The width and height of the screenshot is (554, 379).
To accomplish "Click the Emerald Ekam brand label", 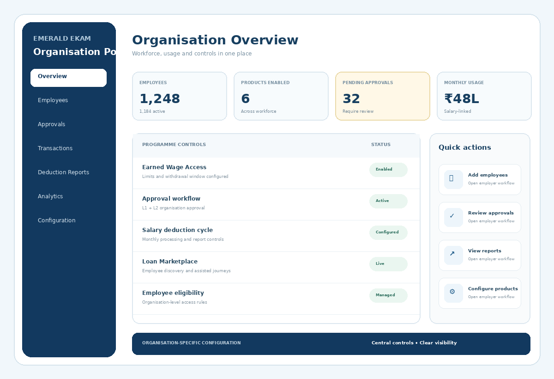I will pyautogui.click(x=62, y=38).
